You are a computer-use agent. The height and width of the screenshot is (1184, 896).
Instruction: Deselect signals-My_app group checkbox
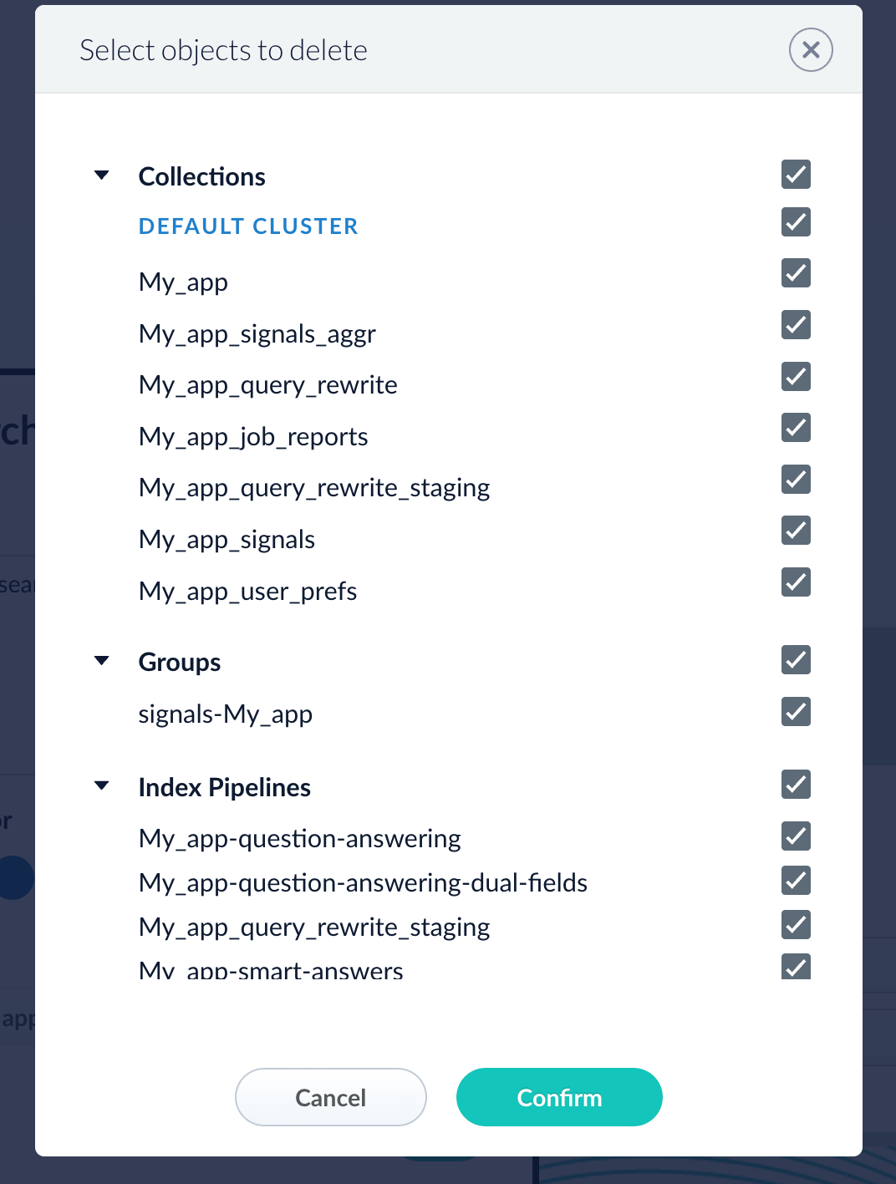tap(796, 712)
